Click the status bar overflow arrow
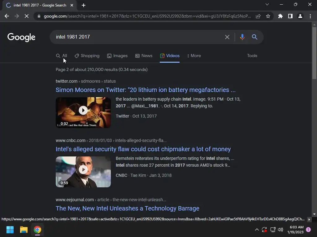 pos(309,219)
